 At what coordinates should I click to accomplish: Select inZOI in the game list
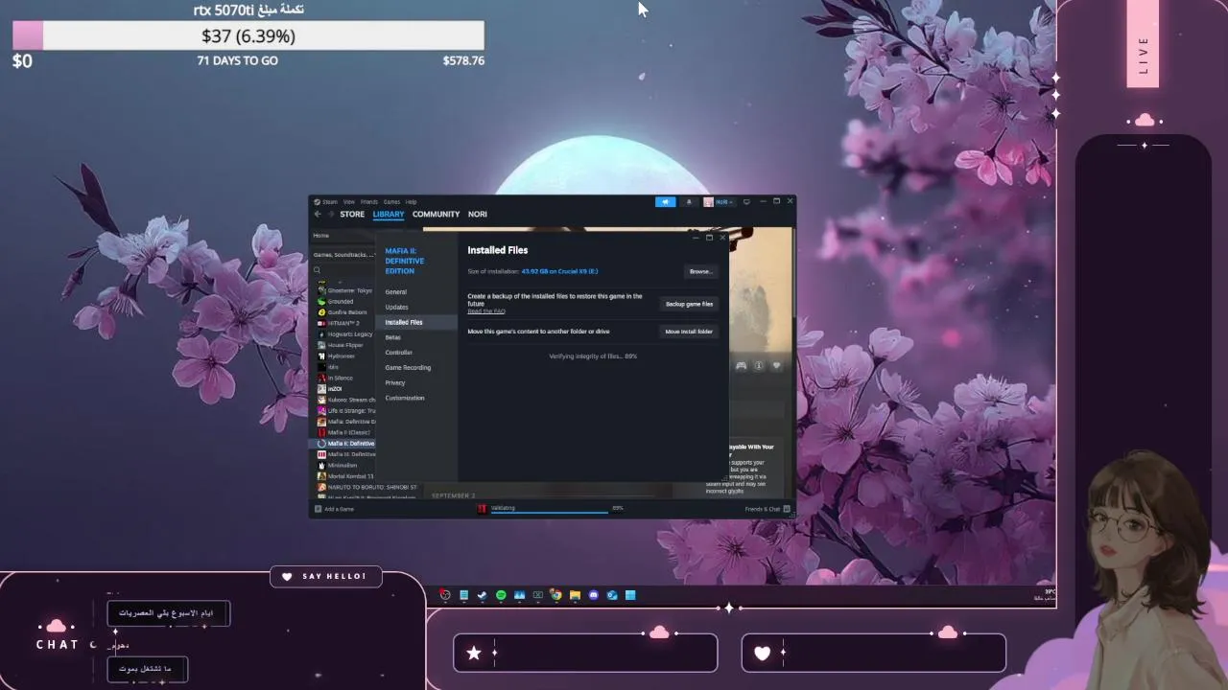[345, 389]
